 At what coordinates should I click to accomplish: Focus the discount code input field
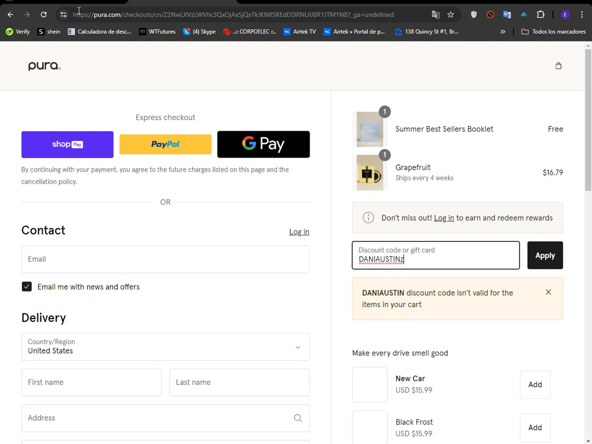[x=436, y=255]
